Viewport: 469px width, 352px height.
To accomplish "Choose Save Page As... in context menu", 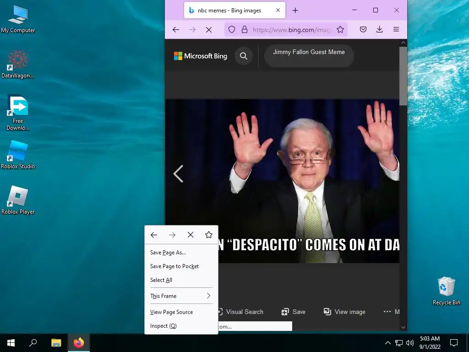I will [181, 253].
